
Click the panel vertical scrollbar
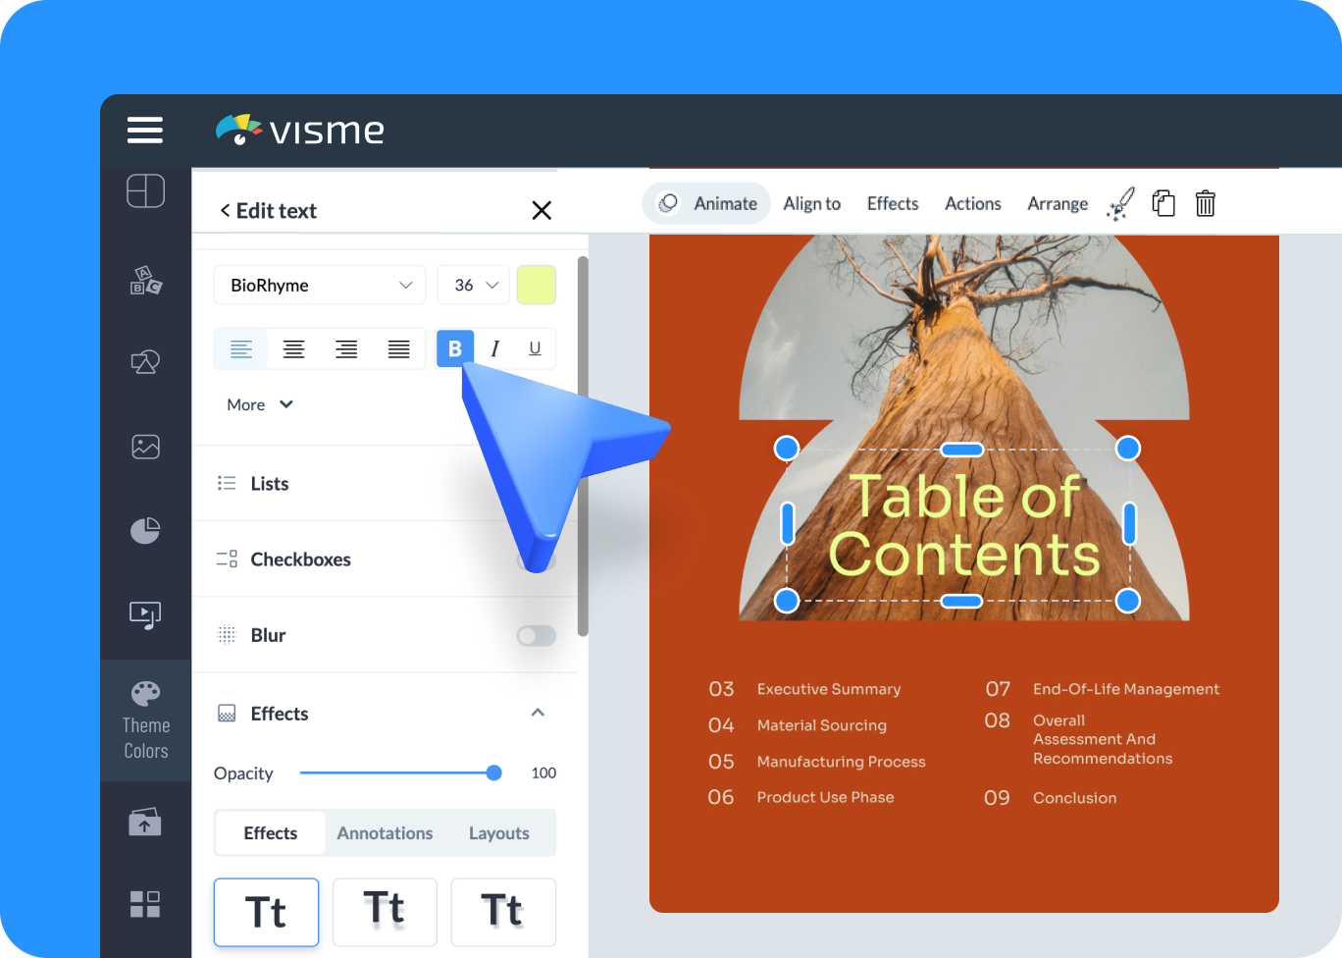583,447
